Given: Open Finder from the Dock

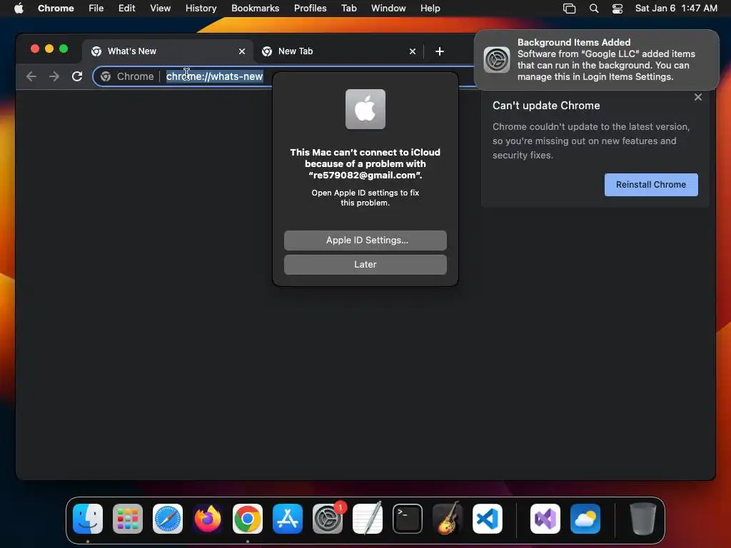Looking at the screenshot, I should [x=88, y=519].
